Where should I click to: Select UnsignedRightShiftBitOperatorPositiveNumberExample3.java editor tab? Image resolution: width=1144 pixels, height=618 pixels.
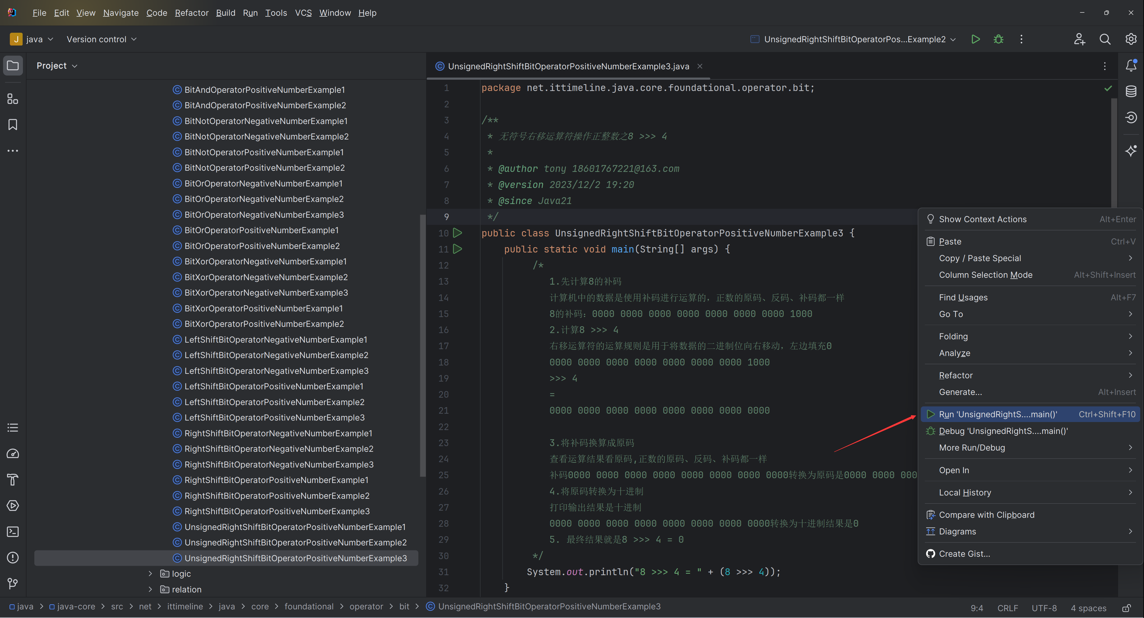pyautogui.click(x=568, y=66)
